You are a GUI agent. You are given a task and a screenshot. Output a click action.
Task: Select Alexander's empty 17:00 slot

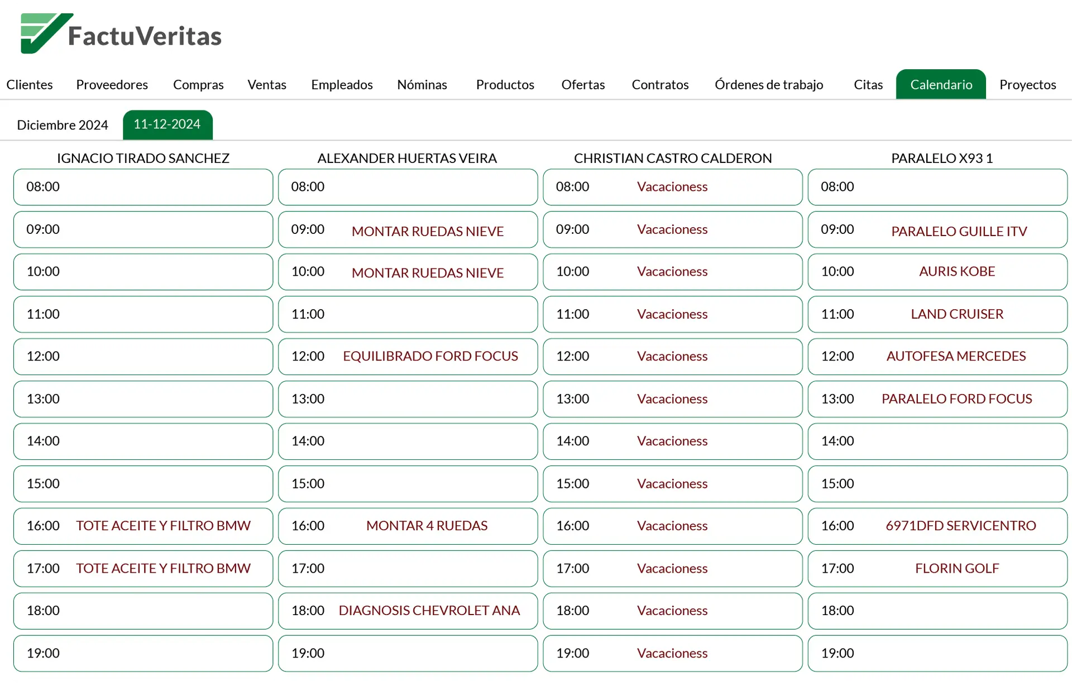pos(408,569)
